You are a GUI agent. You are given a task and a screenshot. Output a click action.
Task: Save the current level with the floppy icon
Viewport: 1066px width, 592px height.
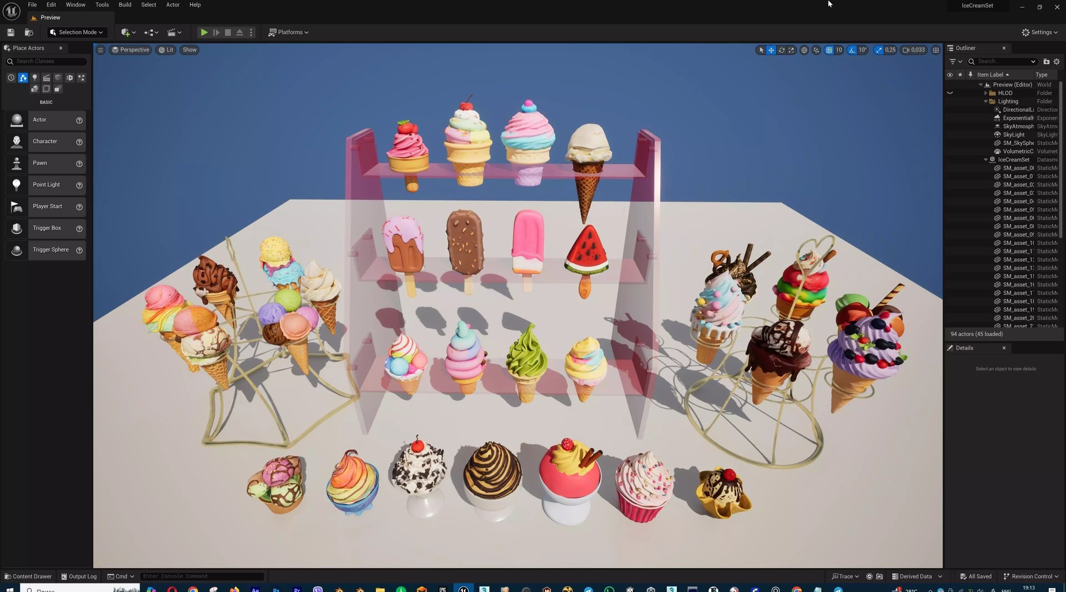coord(11,32)
